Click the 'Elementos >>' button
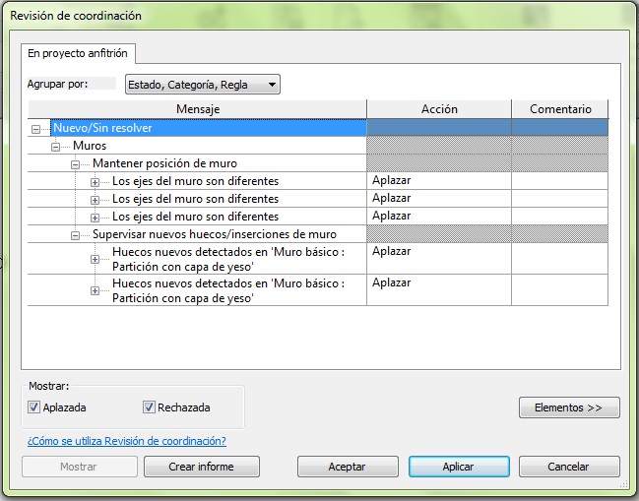This screenshot has width=639, height=501. 568,407
